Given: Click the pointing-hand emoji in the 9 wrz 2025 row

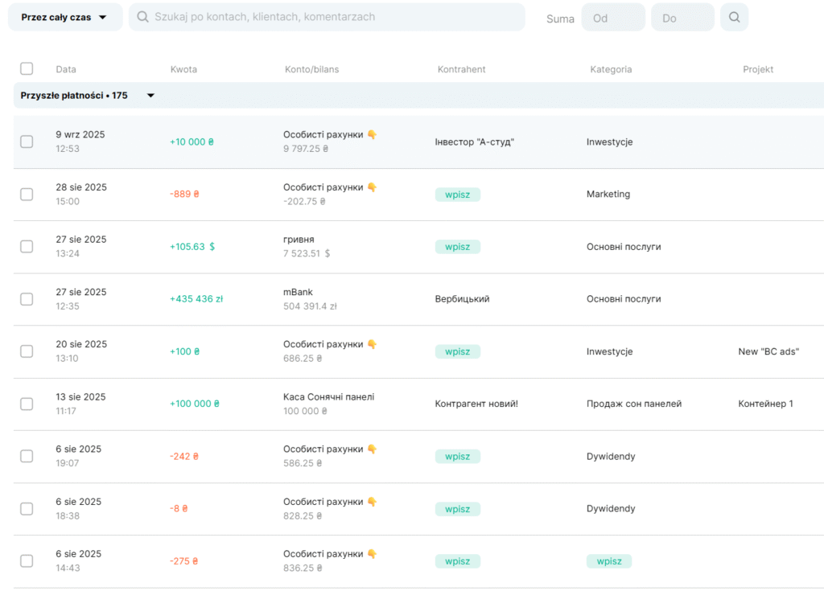Looking at the screenshot, I should pyautogui.click(x=372, y=135).
